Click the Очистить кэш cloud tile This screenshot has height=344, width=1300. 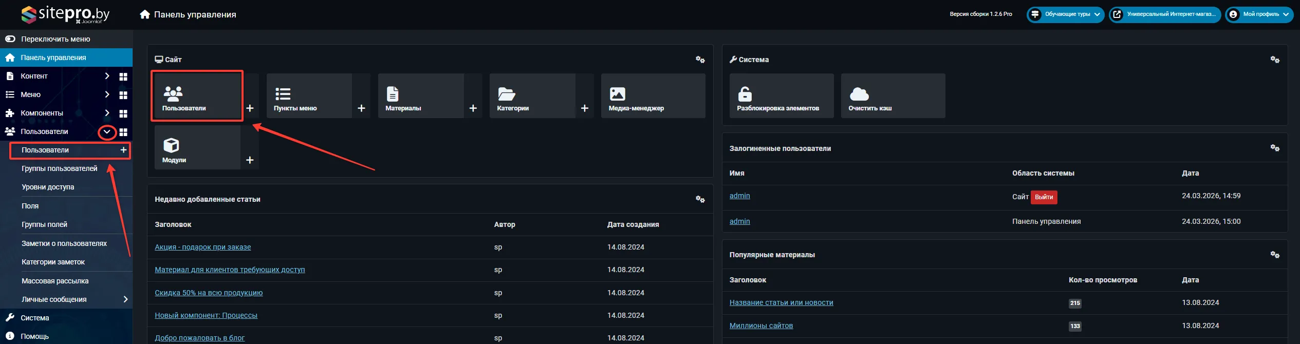pos(893,96)
